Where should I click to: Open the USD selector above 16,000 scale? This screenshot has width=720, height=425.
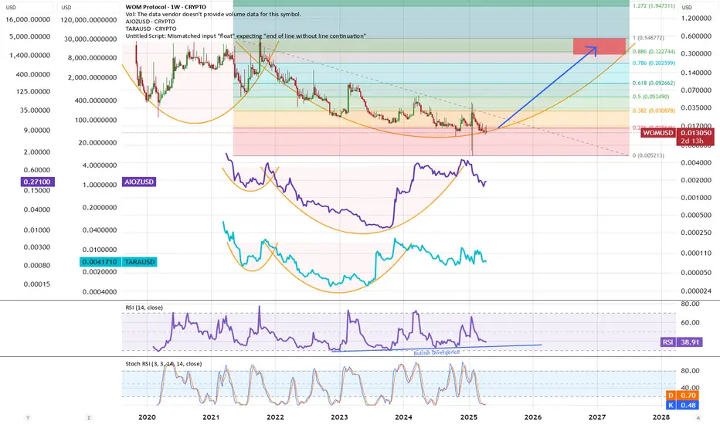tap(11, 8)
